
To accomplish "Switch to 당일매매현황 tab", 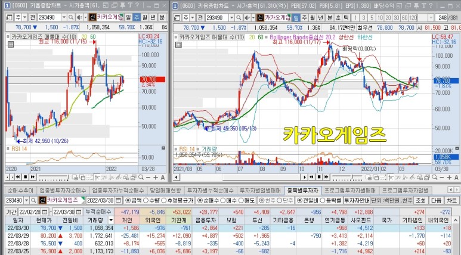I will (x=165, y=191).
